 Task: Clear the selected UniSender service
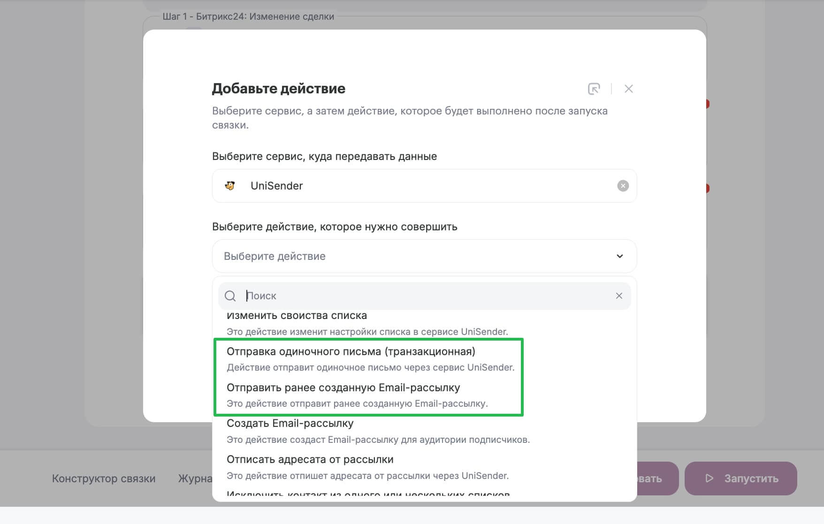click(x=623, y=186)
